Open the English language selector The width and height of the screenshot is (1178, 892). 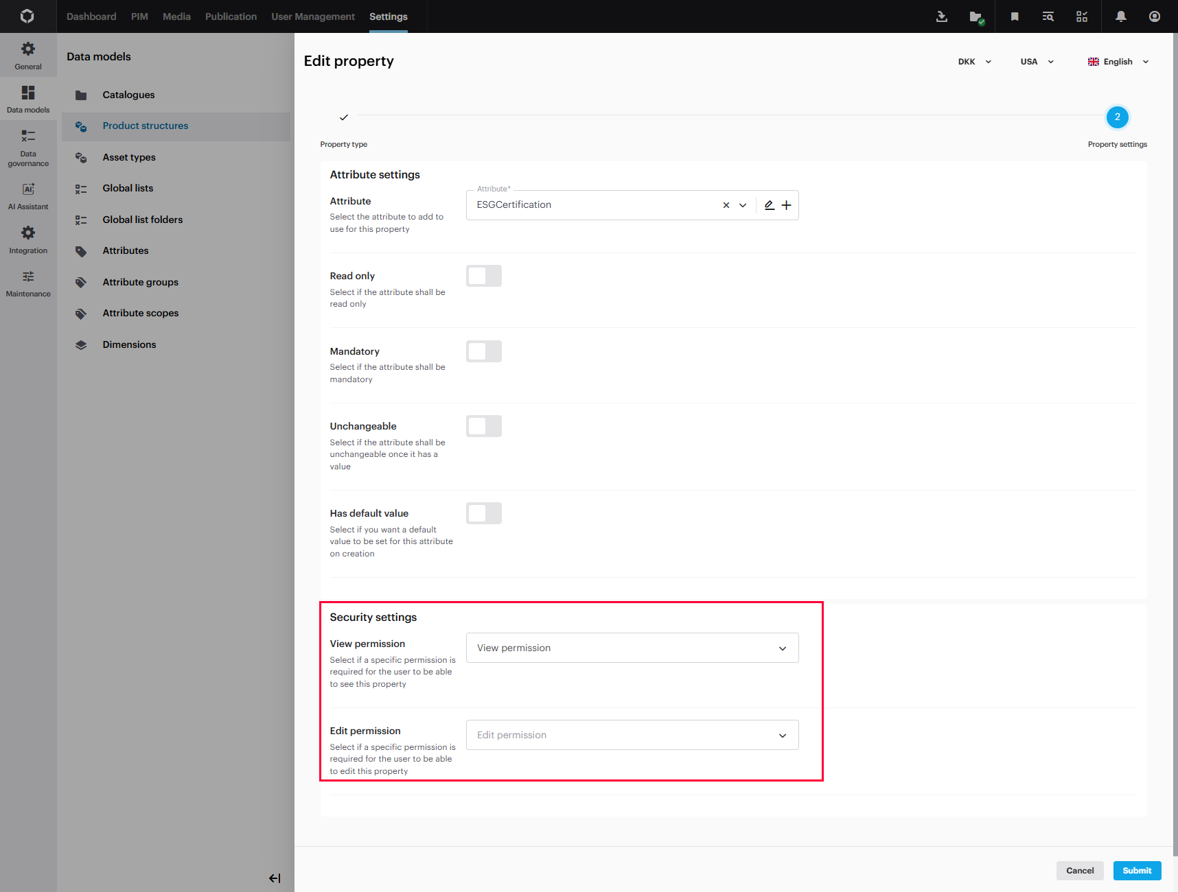(1118, 62)
